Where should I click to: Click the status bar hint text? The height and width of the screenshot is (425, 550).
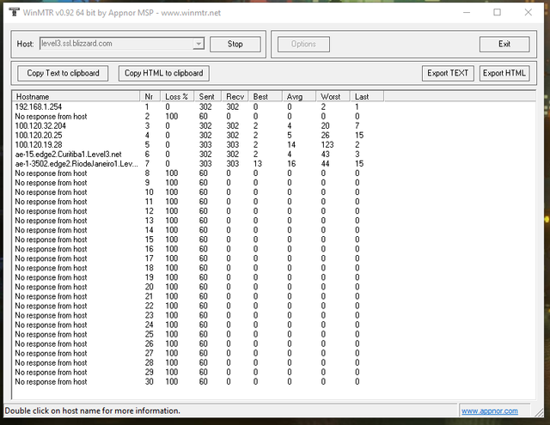92,410
